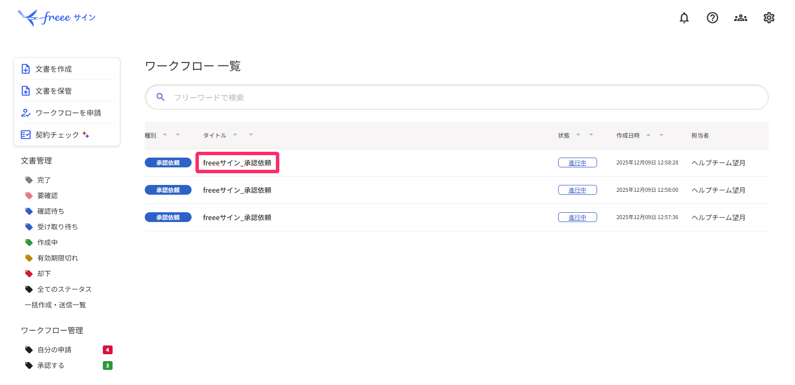
Task: Click the gray tag icon beside 完了
Action: (29, 180)
